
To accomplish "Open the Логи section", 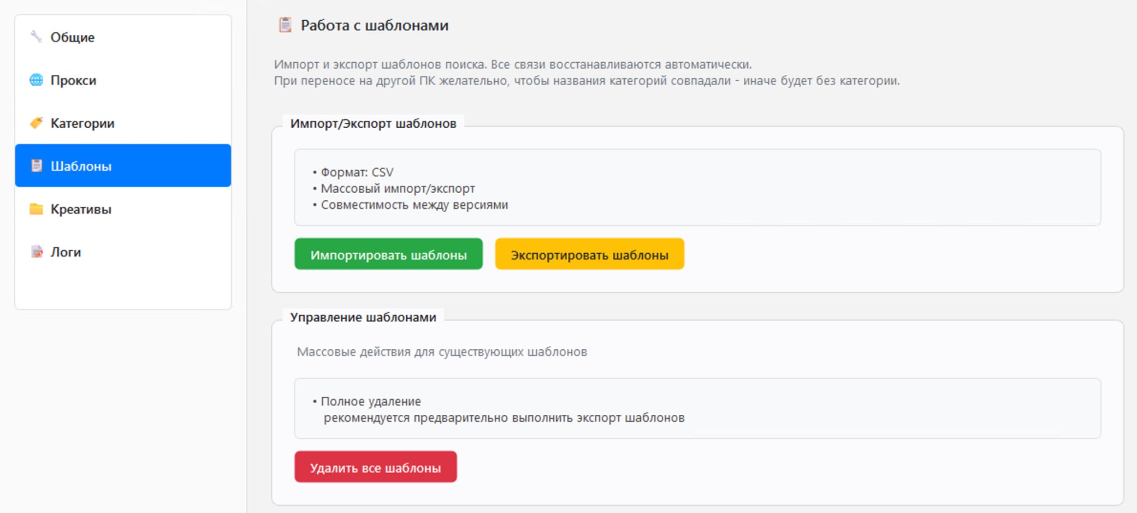I will (x=123, y=252).
